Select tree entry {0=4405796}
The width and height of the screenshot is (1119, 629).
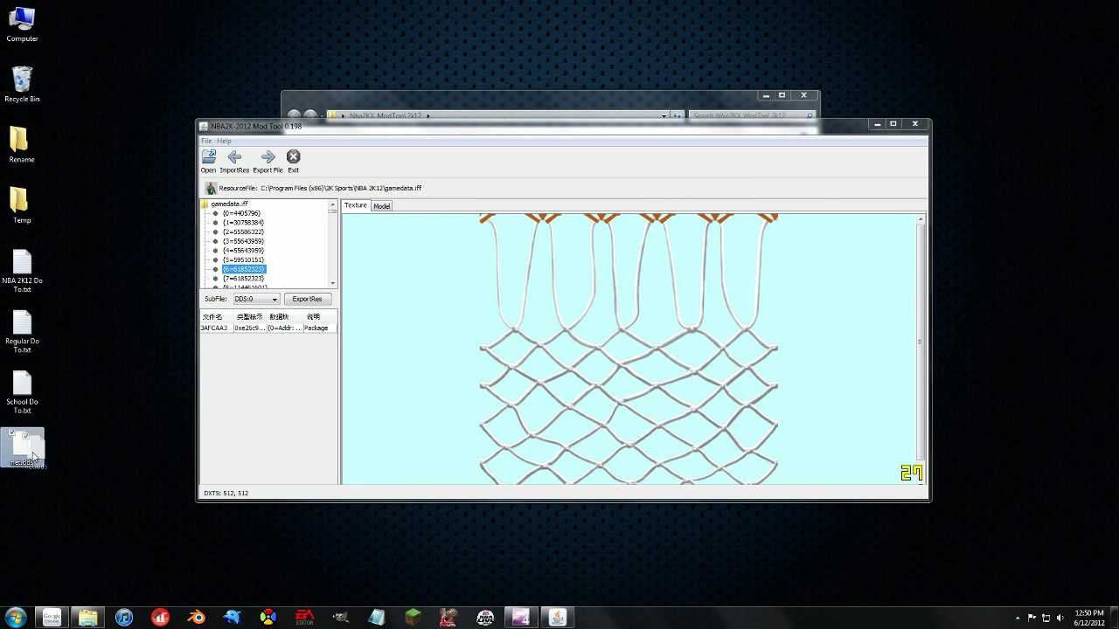point(241,213)
